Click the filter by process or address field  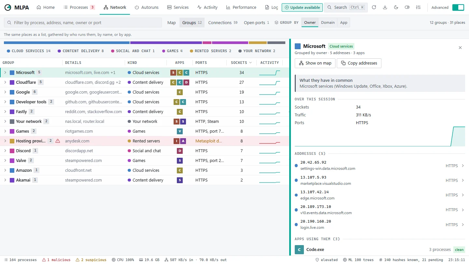83,22
